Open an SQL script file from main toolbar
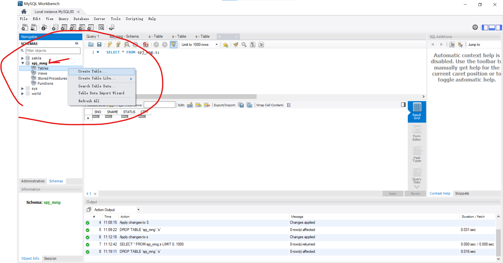Viewport: 503px width, 263px height. (x=34, y=27)
